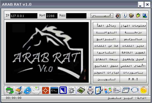
Task: Click the بحث عن الملفات button
Action: (106, 45)
